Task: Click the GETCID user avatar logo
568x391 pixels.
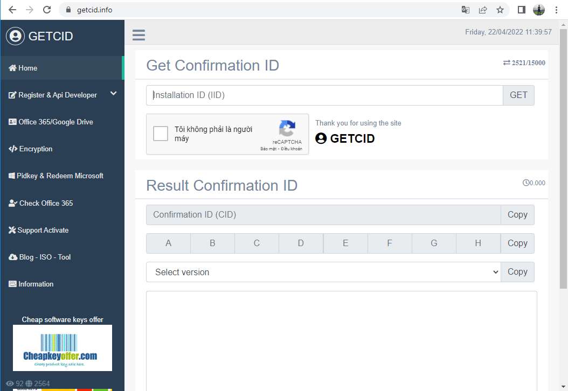Action: (x=15, y=36)
